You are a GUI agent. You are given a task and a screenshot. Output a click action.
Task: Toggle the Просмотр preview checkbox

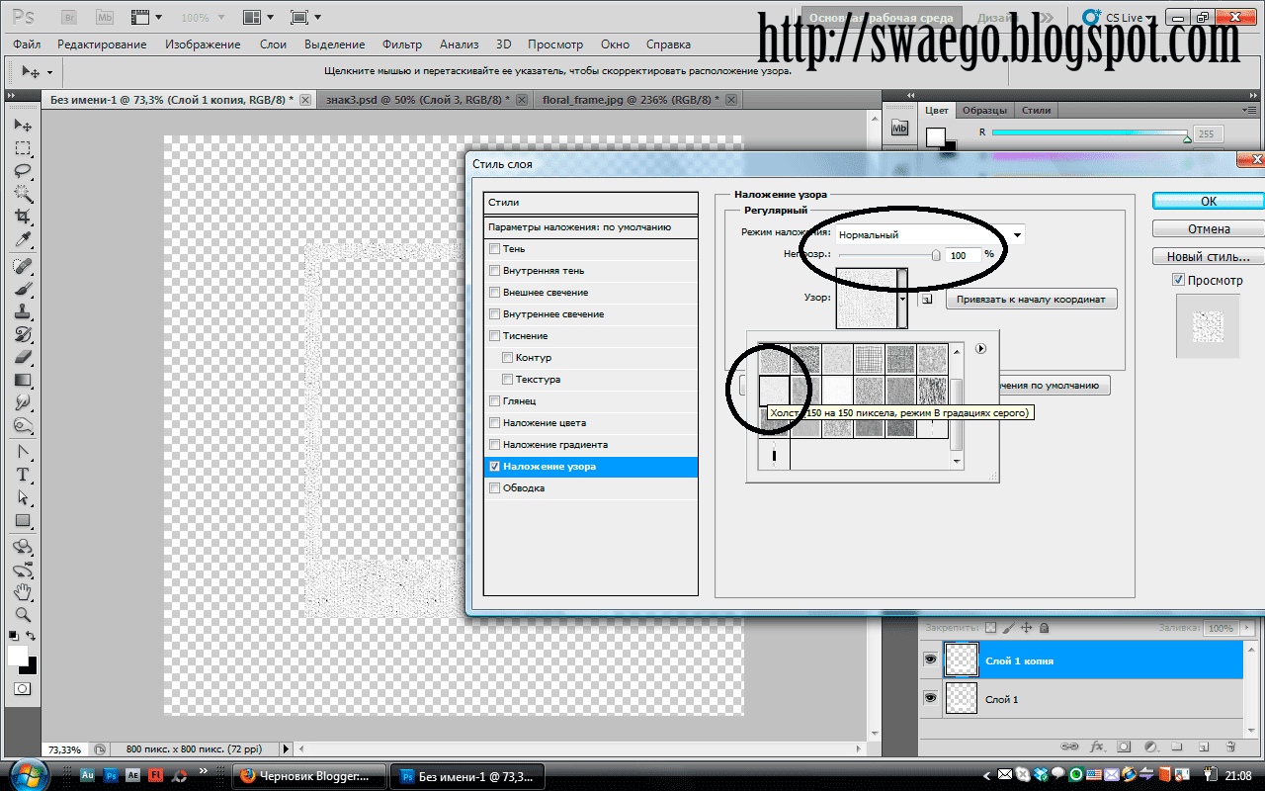pyautogui.click(x=1178, y=280)
